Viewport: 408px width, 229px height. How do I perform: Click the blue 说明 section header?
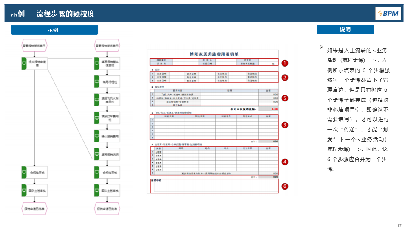345,29
